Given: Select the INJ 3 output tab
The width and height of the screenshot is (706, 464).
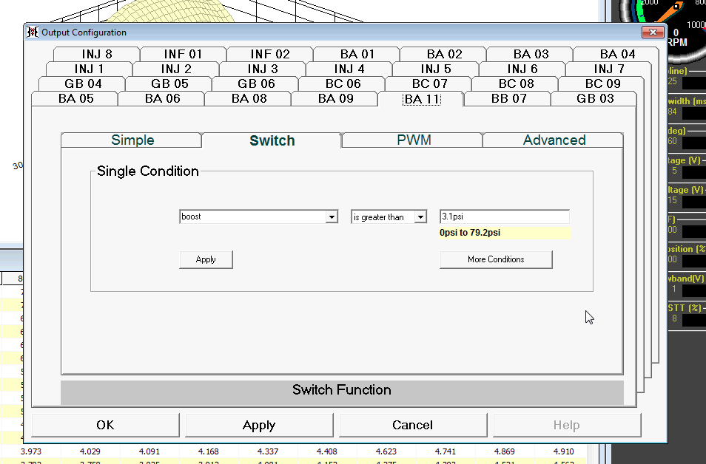Looking at the screenshot, I should tap(262, 69).
